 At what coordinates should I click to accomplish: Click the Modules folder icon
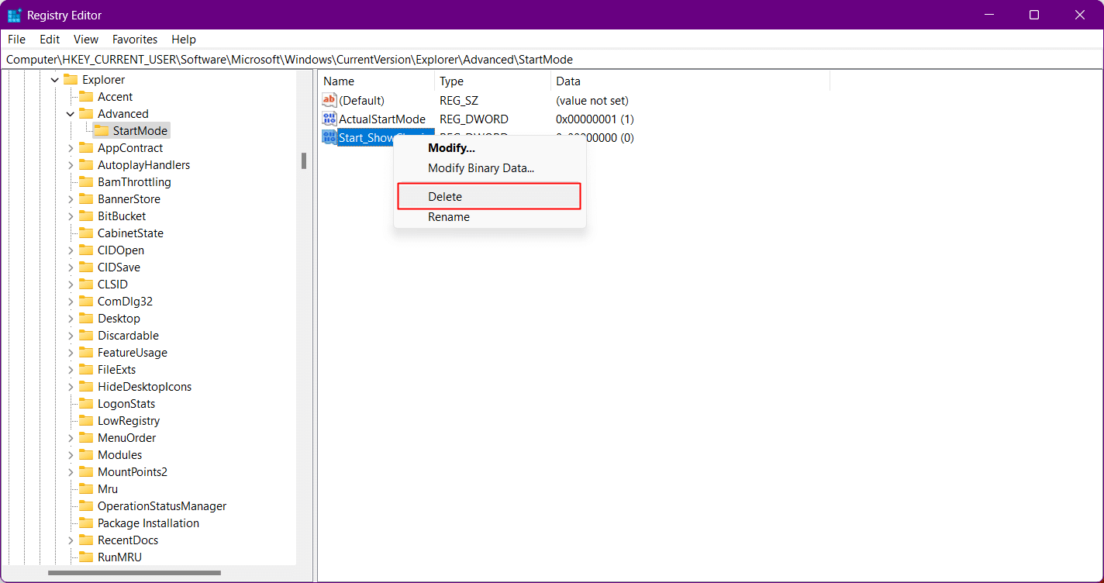(x=86, y=455)
